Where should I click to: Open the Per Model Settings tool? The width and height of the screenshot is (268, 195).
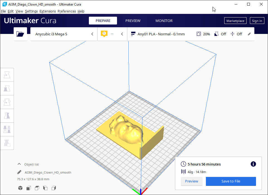(x=7, y=129)
